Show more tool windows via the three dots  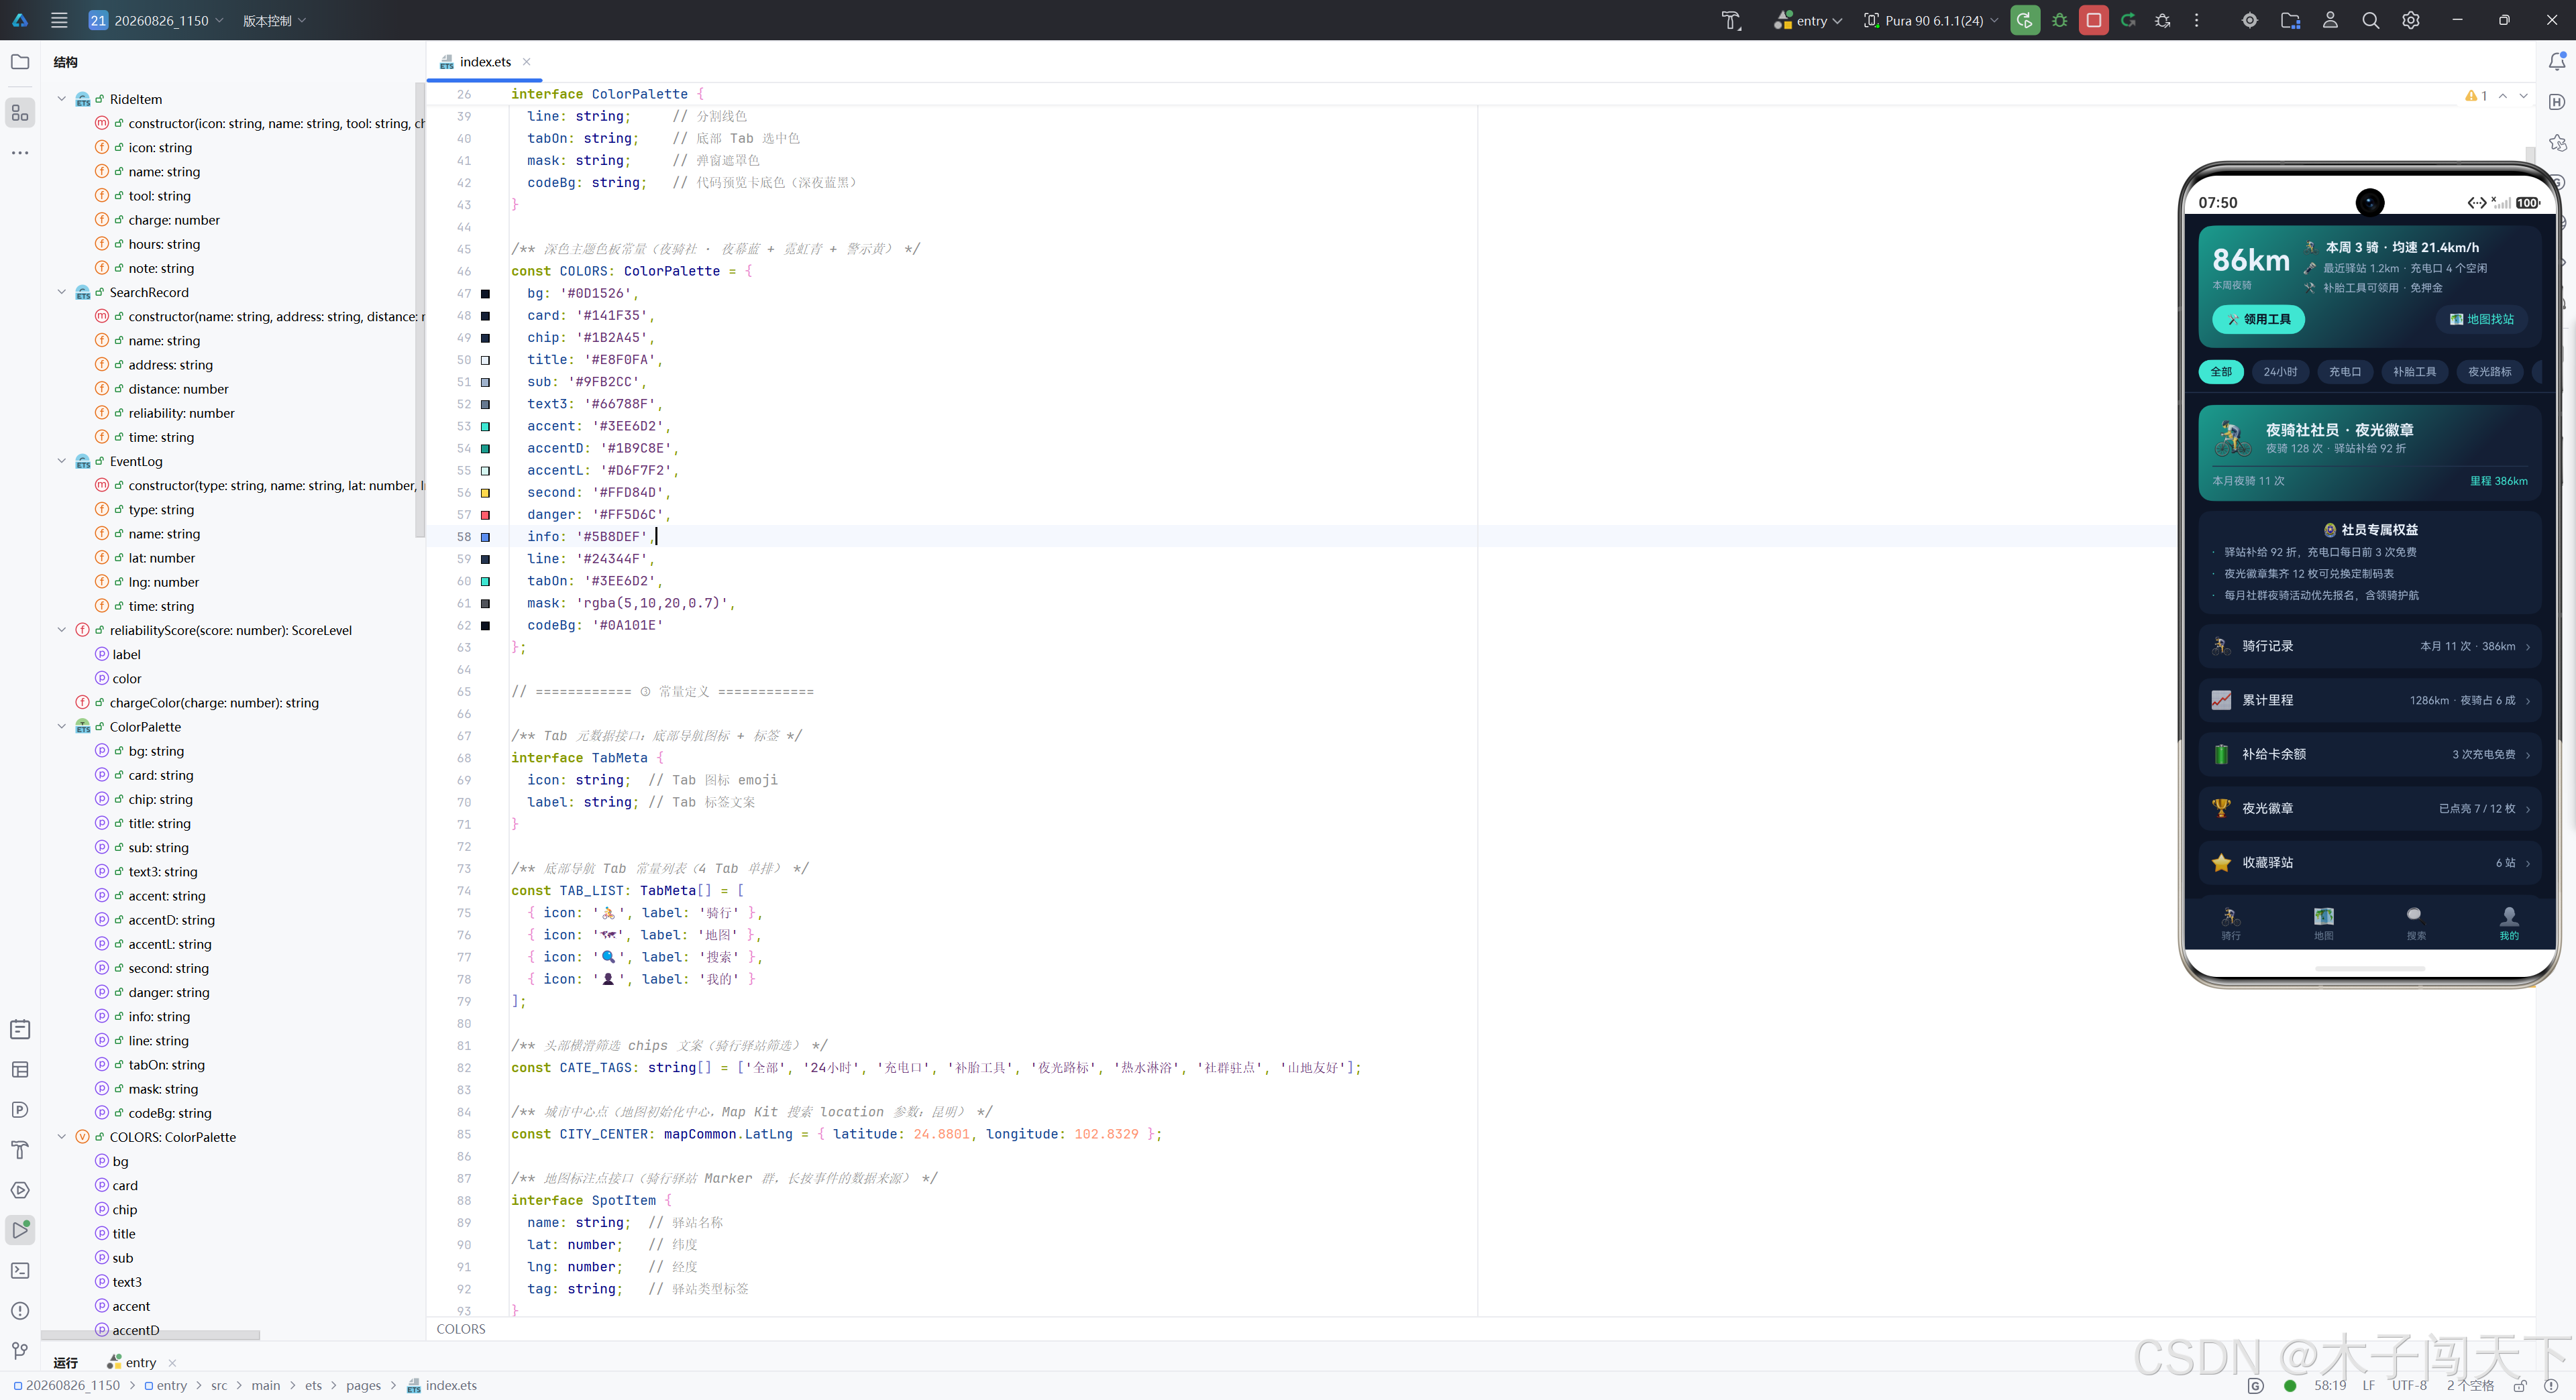coord(20,153)
